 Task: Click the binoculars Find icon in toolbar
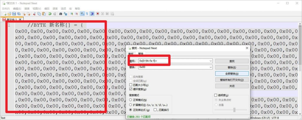pyautogui.click(x=61, y=14)
